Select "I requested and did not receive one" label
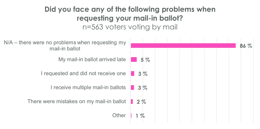 84,73
